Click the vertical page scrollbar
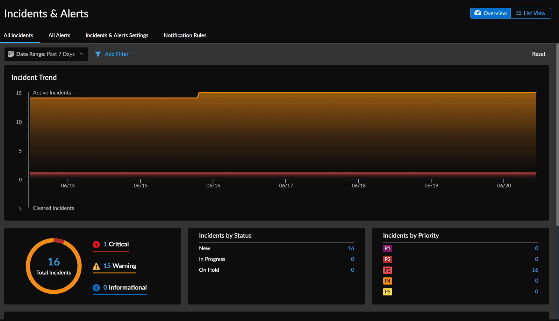The height and width of the screenshot is (321, 559). pyautogui.click(x=557, y=135)
